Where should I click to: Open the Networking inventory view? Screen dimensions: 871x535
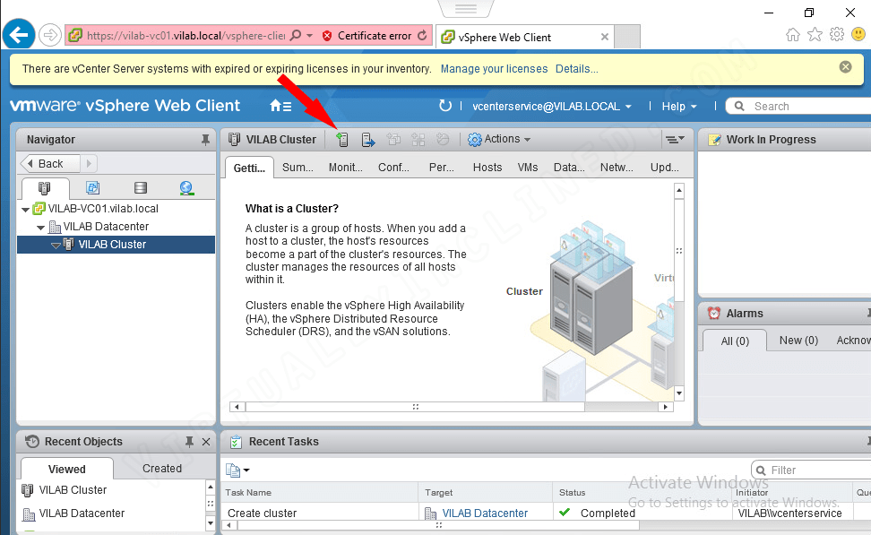[185, 188]
